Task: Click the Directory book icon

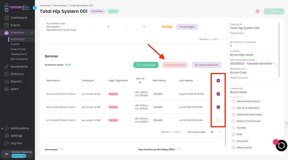Action: [x=6, y=74]
